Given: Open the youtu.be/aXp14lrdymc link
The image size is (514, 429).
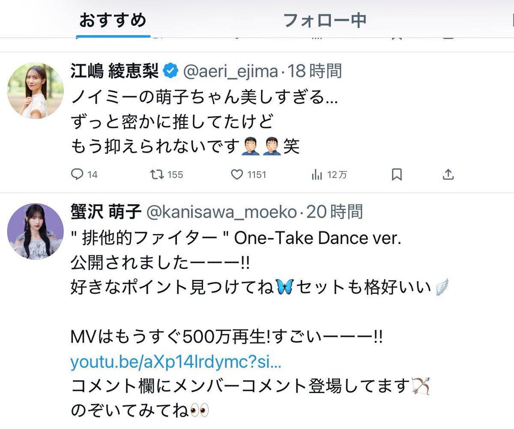Looking at the screenshot, I should [x=176, y=362].
